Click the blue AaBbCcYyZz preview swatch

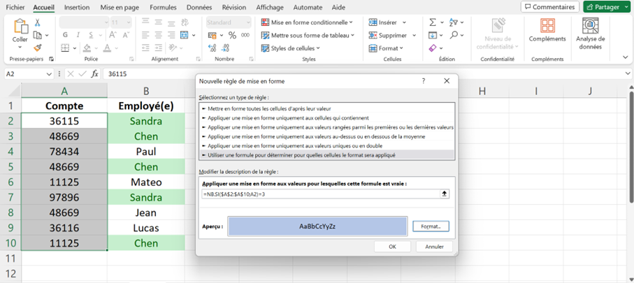coord(317,226)
